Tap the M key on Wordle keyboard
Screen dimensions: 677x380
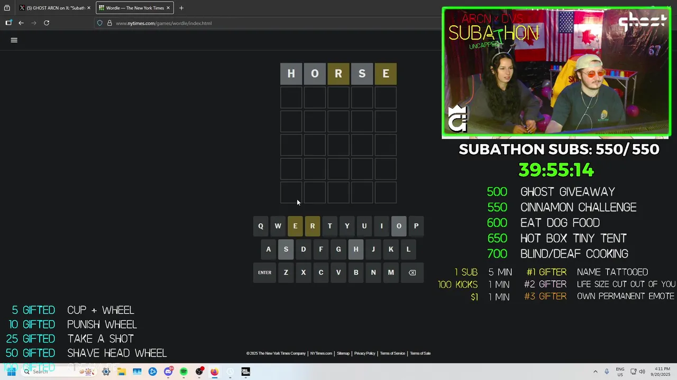(391, 273)
